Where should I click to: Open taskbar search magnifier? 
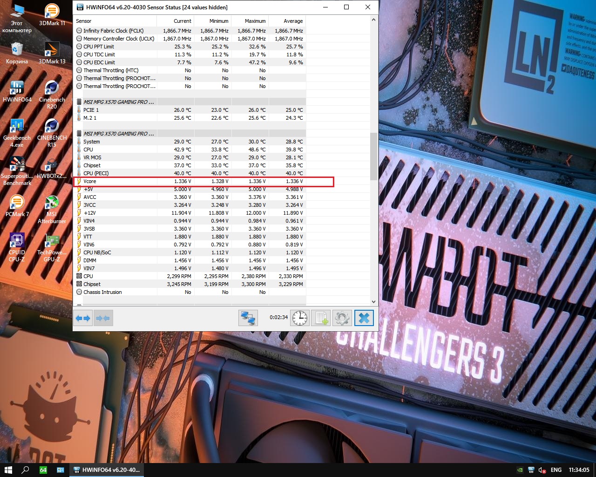pyautogui.click(x=26, y=470)
